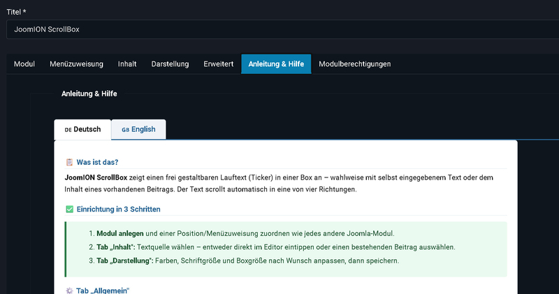Click the gear icon beside Tab Allgemein

69,291
